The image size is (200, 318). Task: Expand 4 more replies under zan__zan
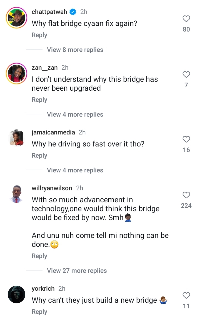click(75, 114)
